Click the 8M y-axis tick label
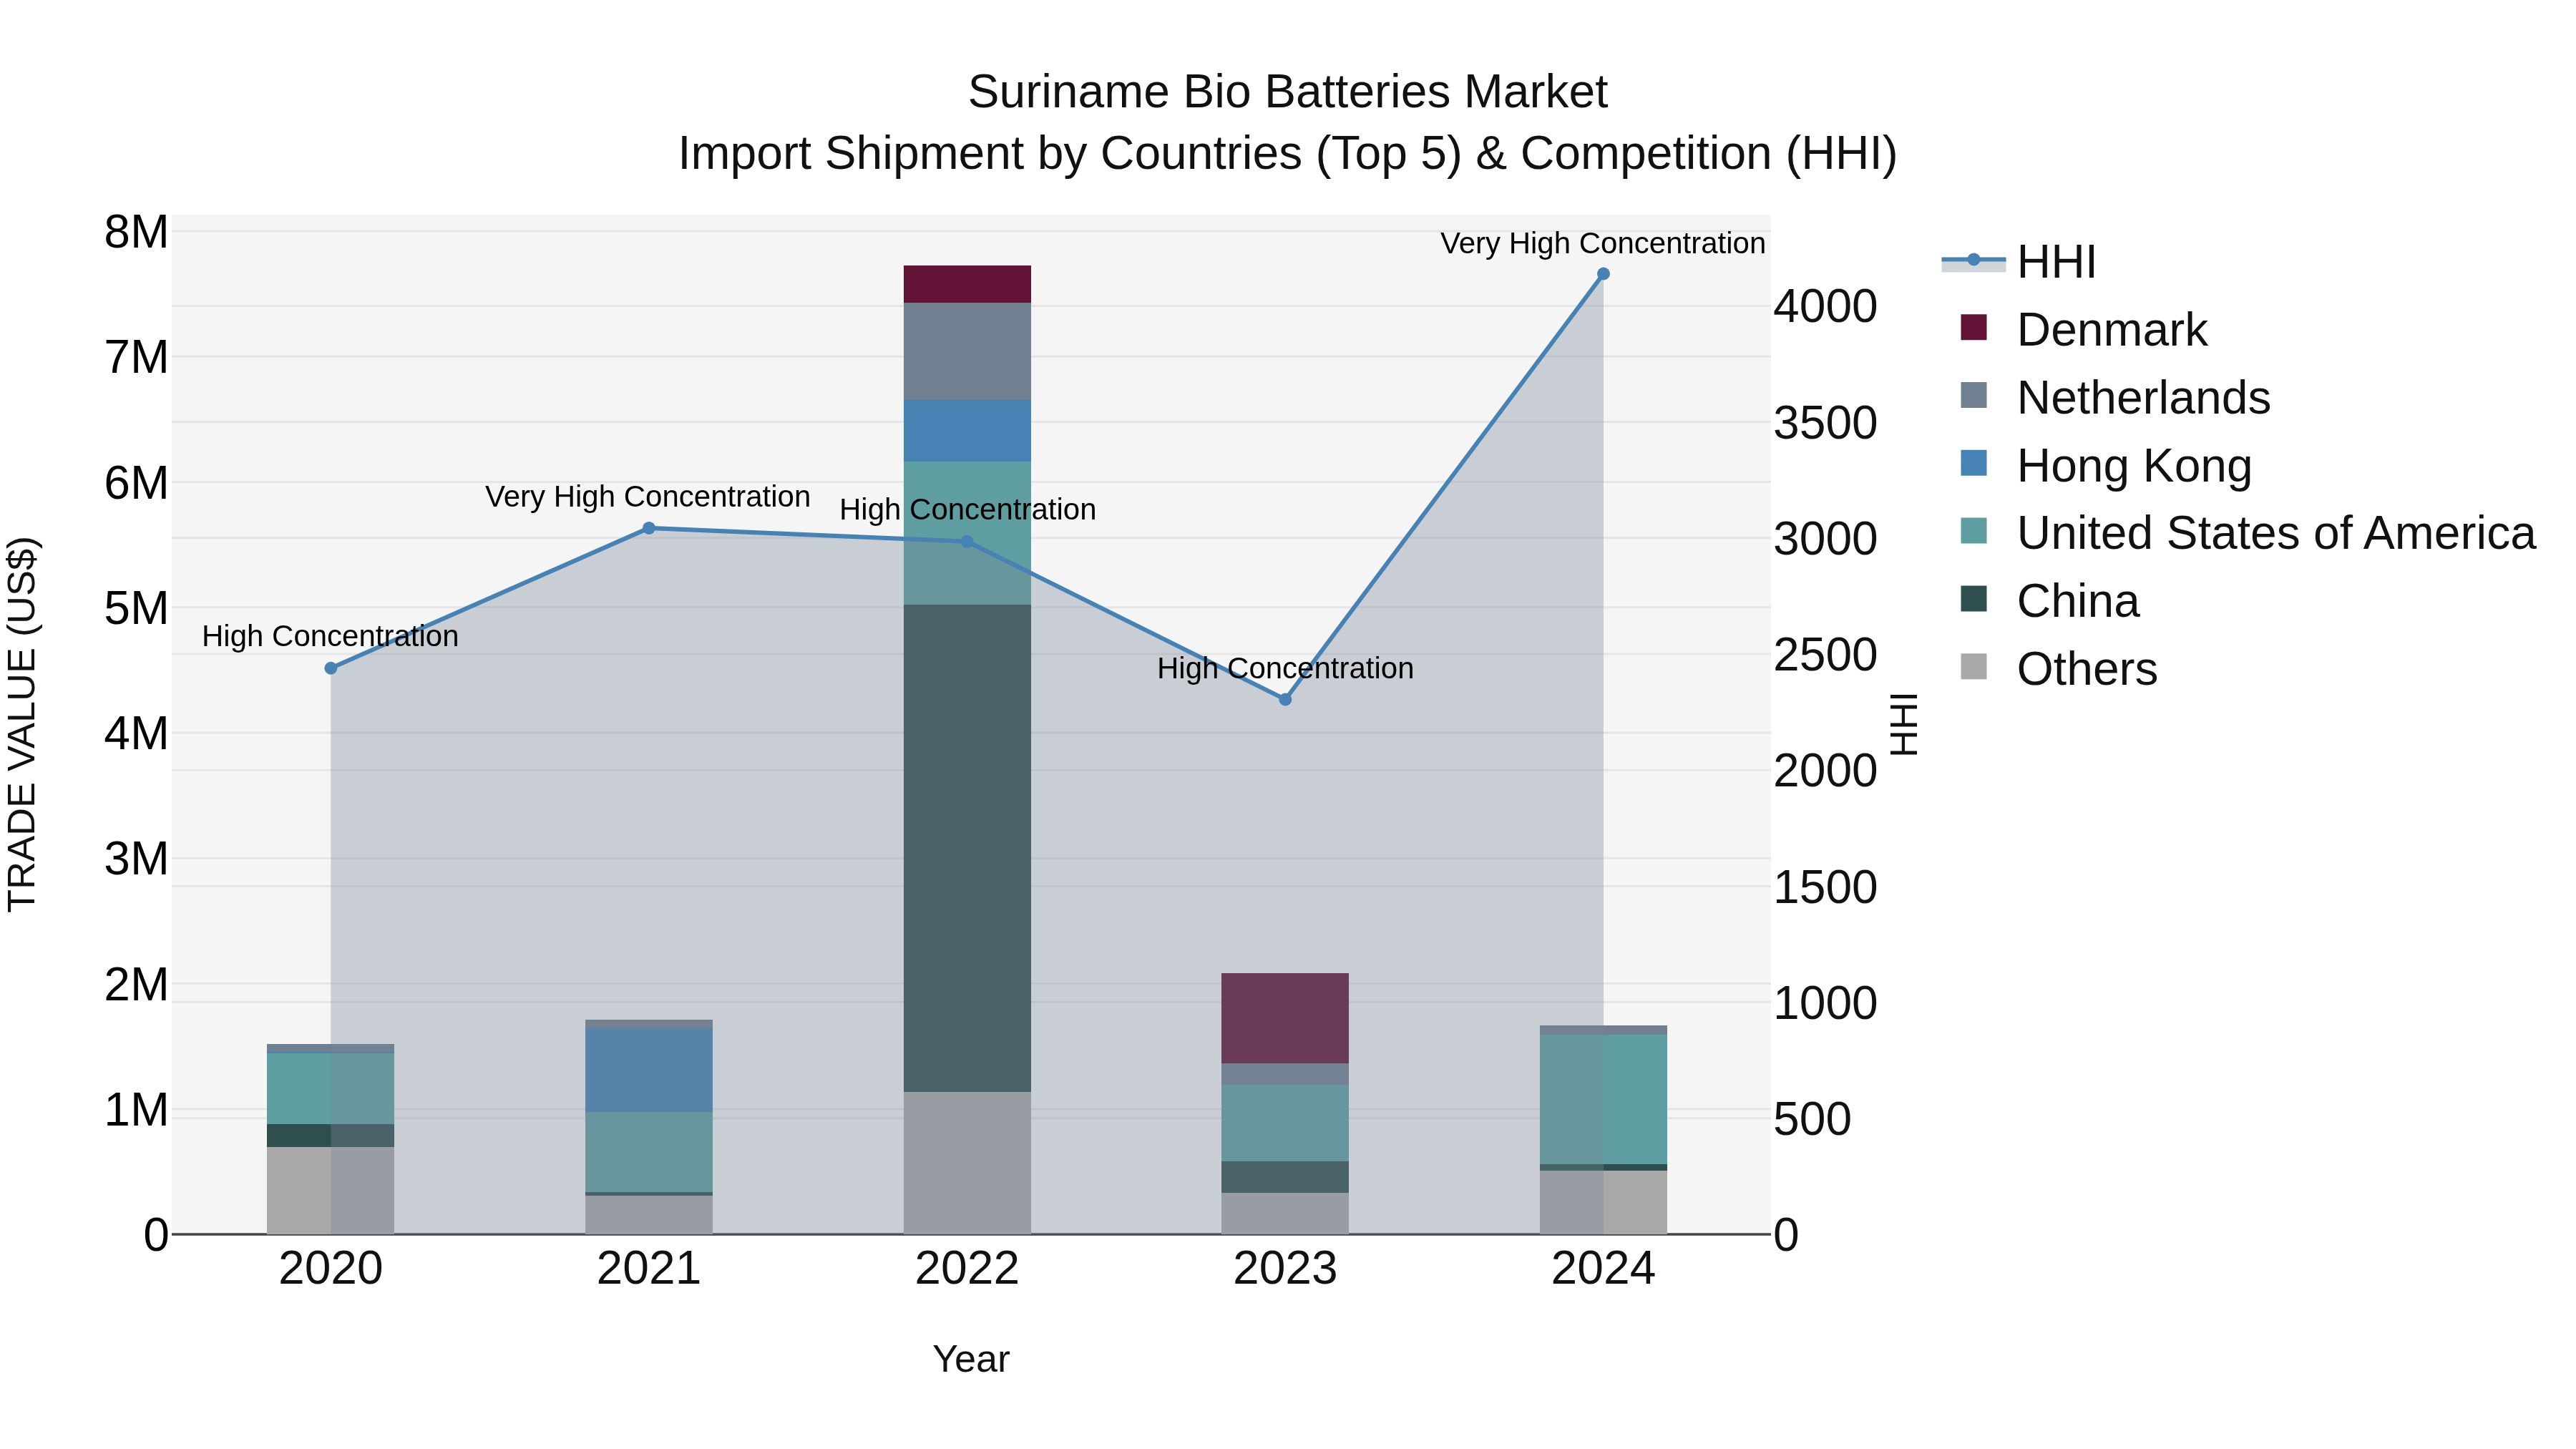This screenshot has width=2576, height=1449. click(137, 232)
